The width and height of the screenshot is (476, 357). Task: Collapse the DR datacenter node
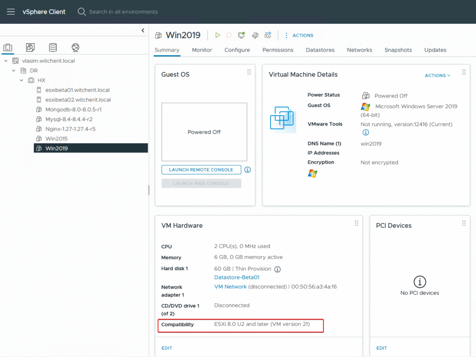13,71
